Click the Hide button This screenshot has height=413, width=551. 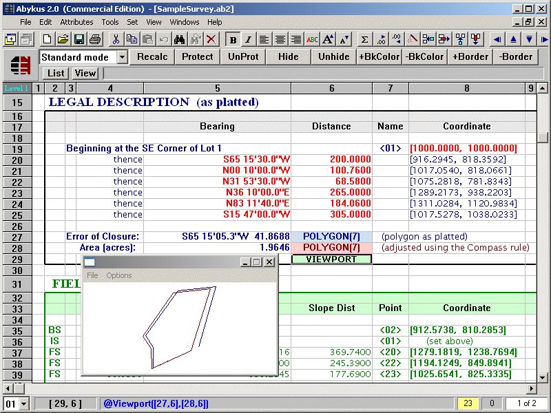289,57
